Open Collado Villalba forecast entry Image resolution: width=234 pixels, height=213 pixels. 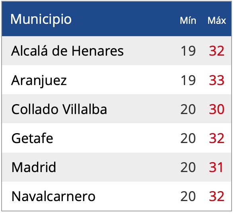[x=117, y=109]
